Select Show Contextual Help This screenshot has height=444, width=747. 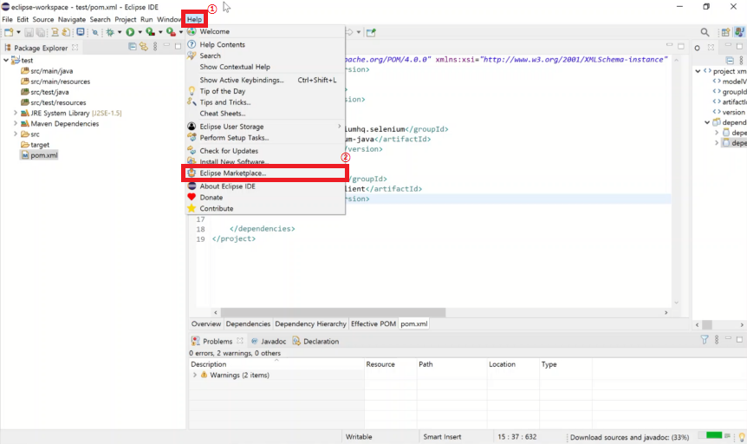click(x=265, y=67)
